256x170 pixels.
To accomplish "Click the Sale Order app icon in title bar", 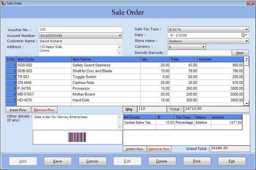I will point(3,3).
